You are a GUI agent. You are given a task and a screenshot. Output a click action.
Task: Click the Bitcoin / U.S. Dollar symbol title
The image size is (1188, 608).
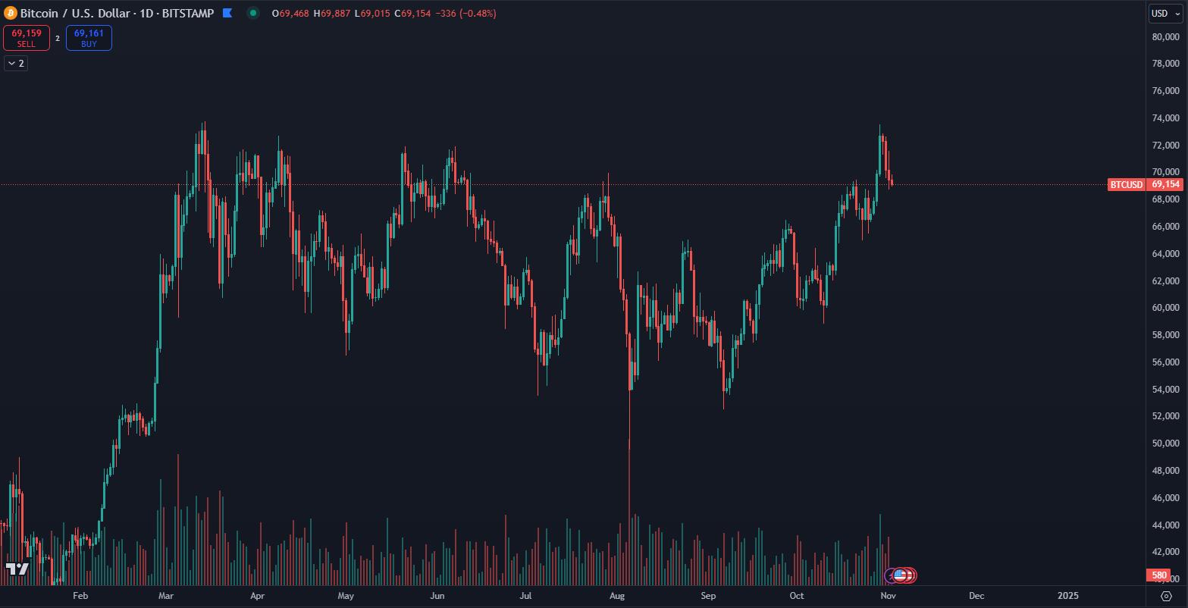[74, 13]
